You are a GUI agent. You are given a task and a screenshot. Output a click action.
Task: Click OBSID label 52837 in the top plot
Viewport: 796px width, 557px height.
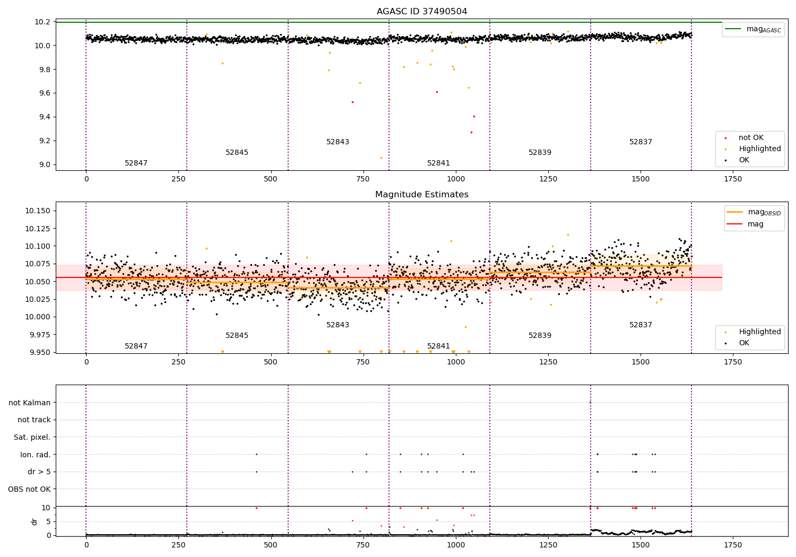pyautogui.click(x=641, y=142)
